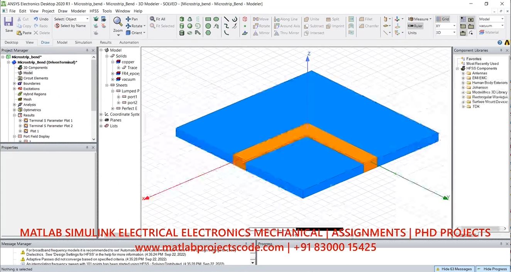Open the Select Object mode dropdown
Viewport: 511px width, 272px height.
[87, 19]
